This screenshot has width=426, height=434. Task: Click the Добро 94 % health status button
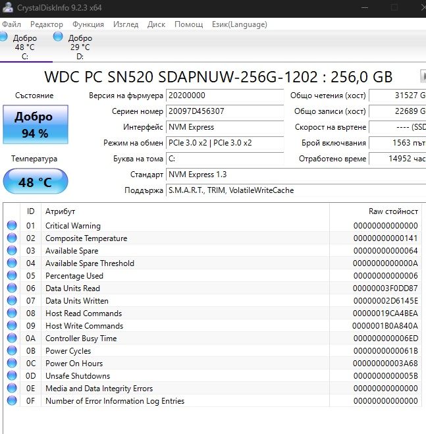(36, 124)
